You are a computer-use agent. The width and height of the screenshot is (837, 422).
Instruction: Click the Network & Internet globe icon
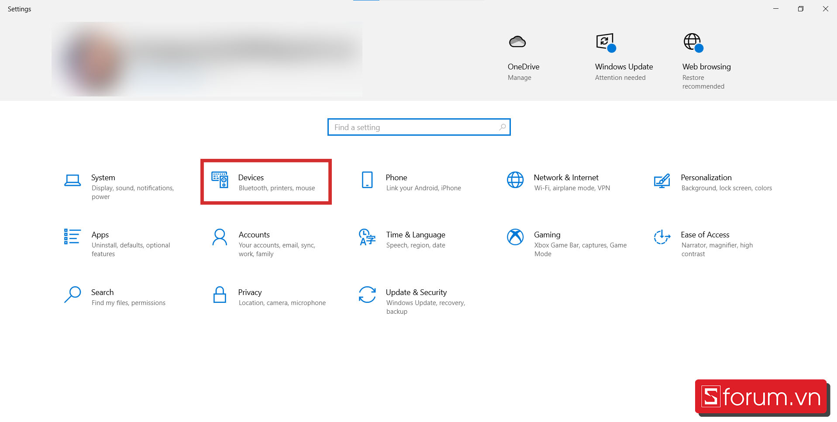point(515,180)
